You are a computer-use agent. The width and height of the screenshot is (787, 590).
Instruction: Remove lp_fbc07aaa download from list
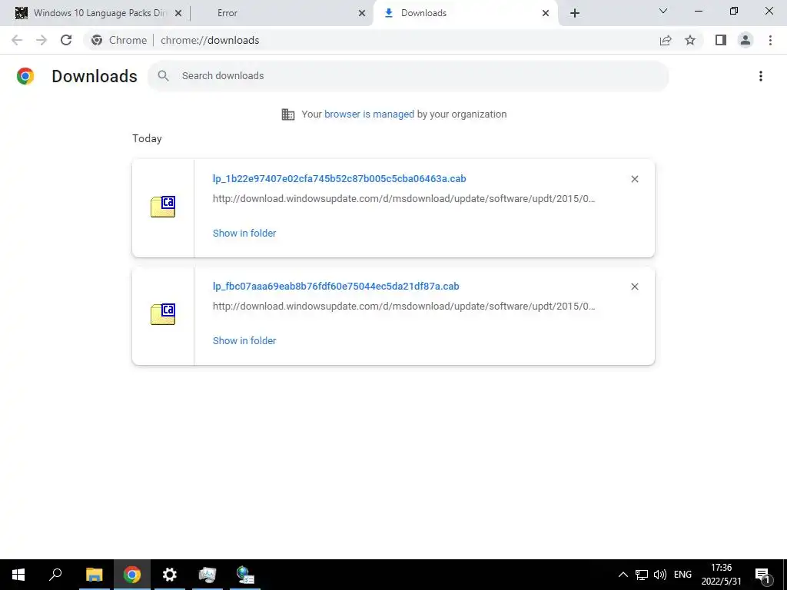pyautogui.click(x=634, y=287)
